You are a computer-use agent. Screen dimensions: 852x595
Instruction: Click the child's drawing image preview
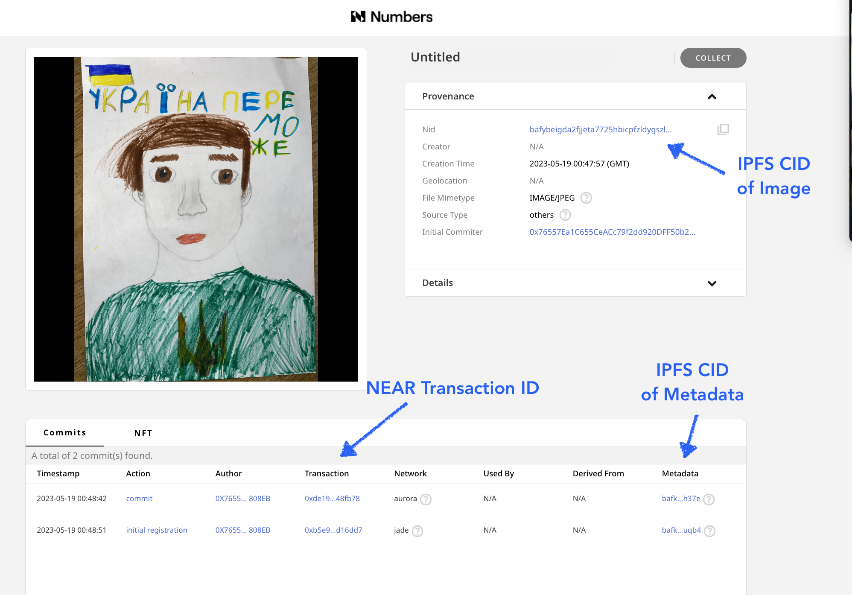coord(196,219)
